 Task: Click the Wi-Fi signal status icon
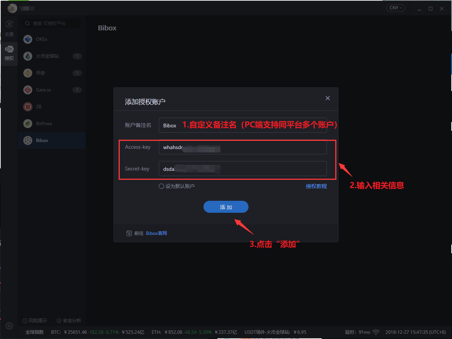376,332
